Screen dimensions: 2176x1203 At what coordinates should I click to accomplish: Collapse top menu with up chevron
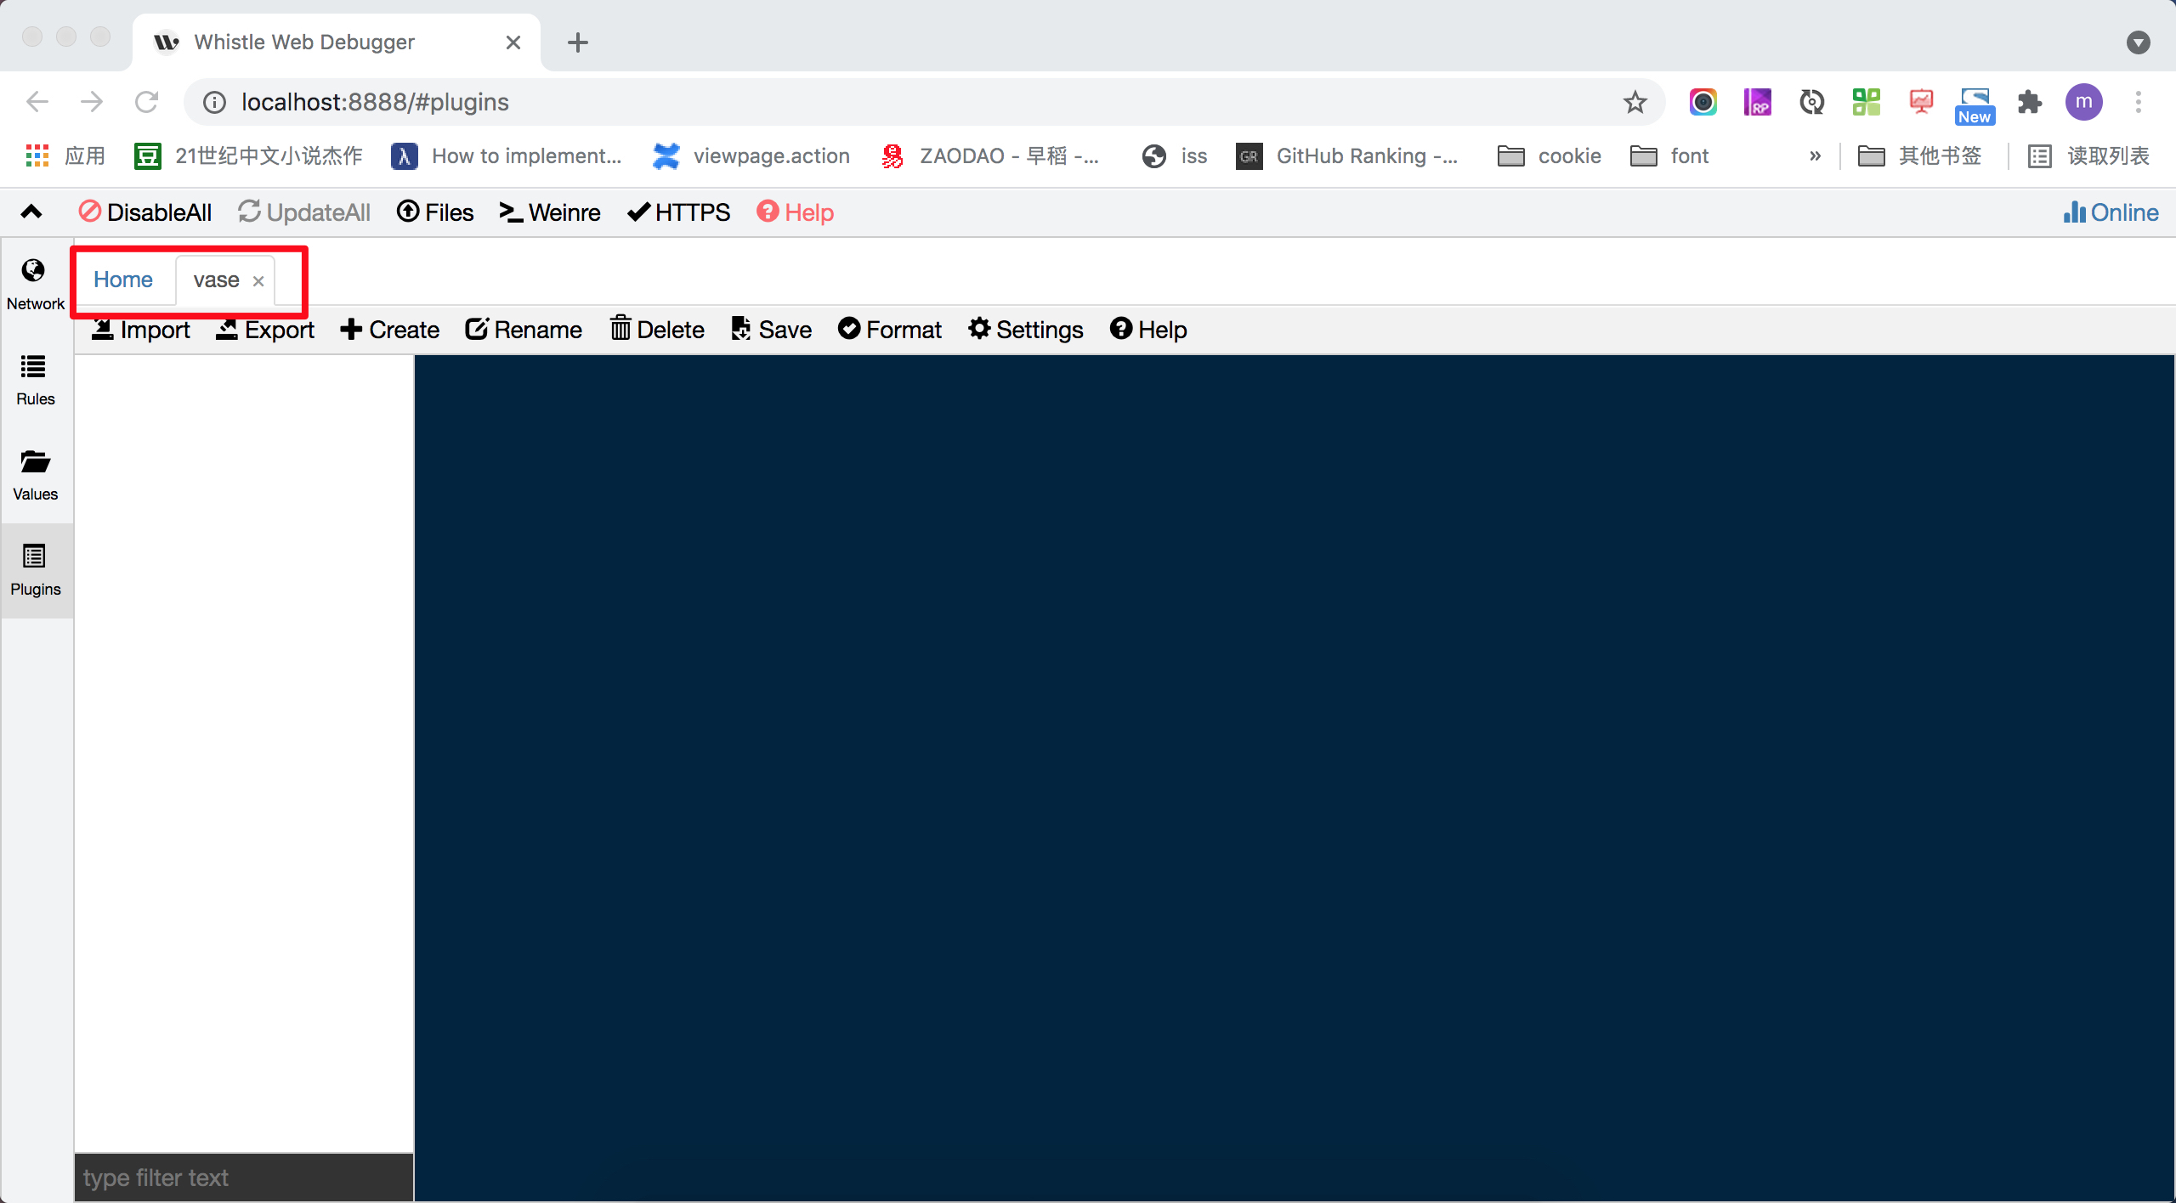31,212
